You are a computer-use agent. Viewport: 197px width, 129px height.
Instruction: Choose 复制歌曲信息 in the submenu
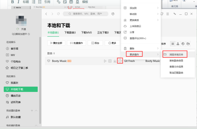pos(178,61)
